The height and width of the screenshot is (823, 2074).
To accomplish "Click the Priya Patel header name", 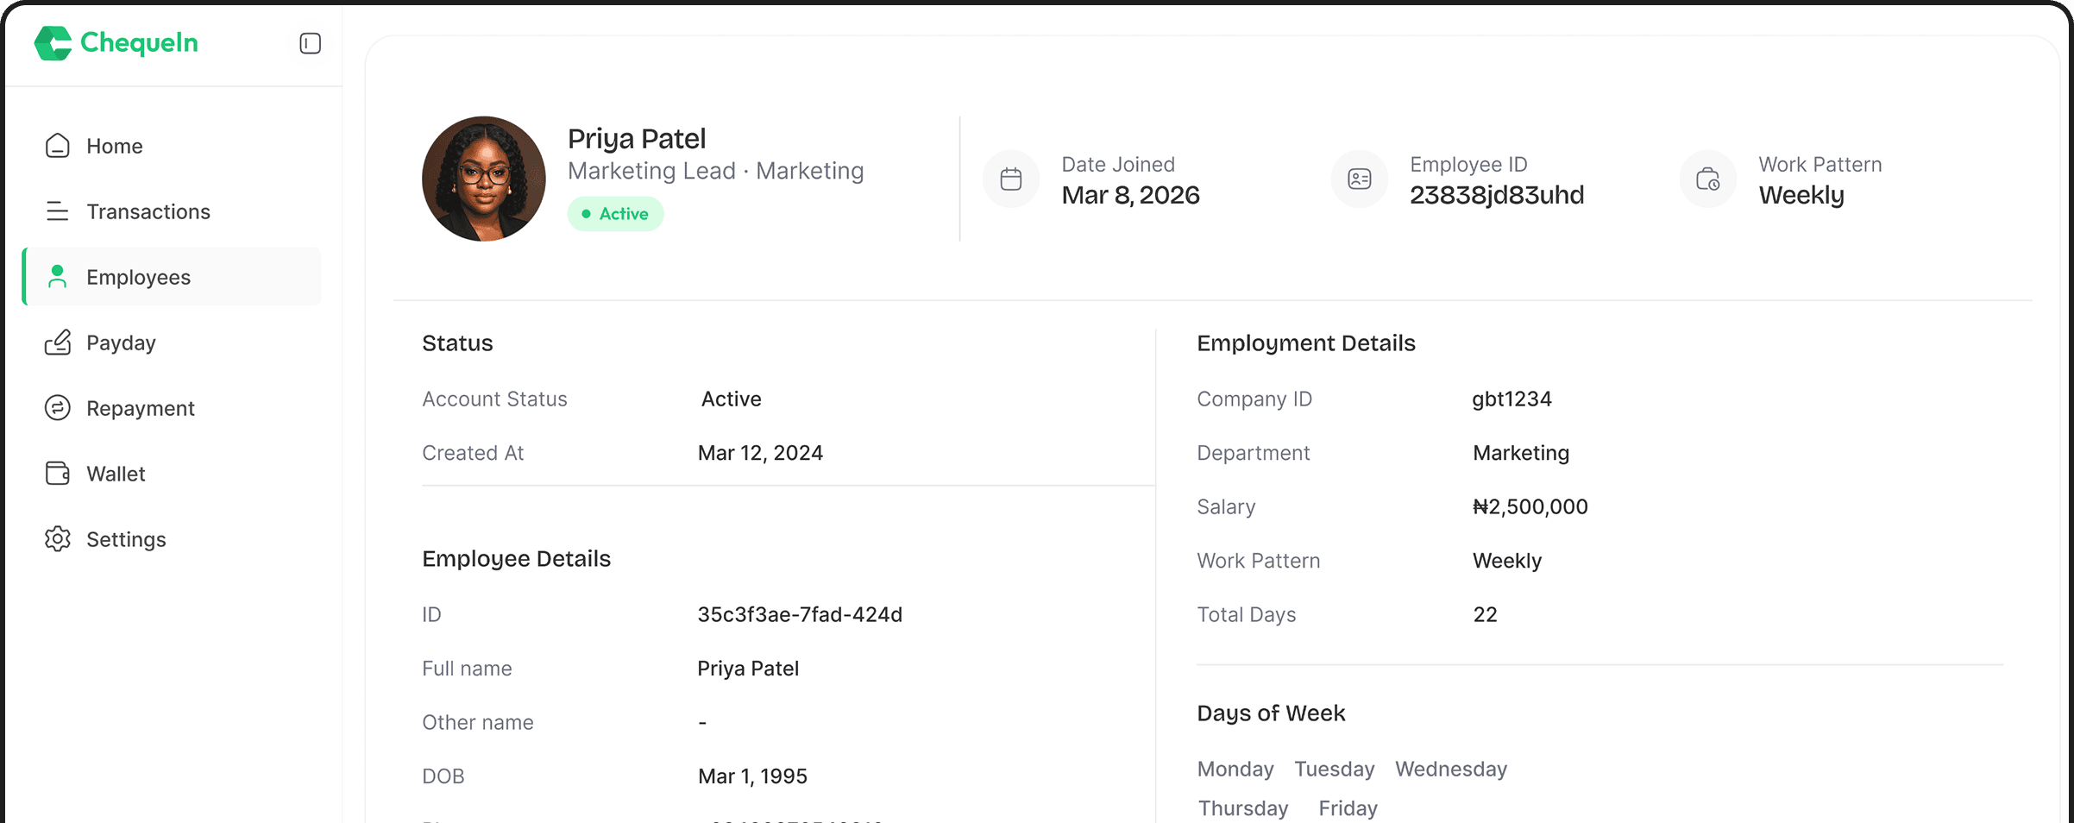I will 637,139.
